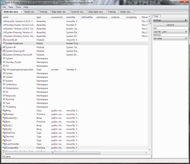Click the scroll right arrow of the list

click(x=146, y=153)
